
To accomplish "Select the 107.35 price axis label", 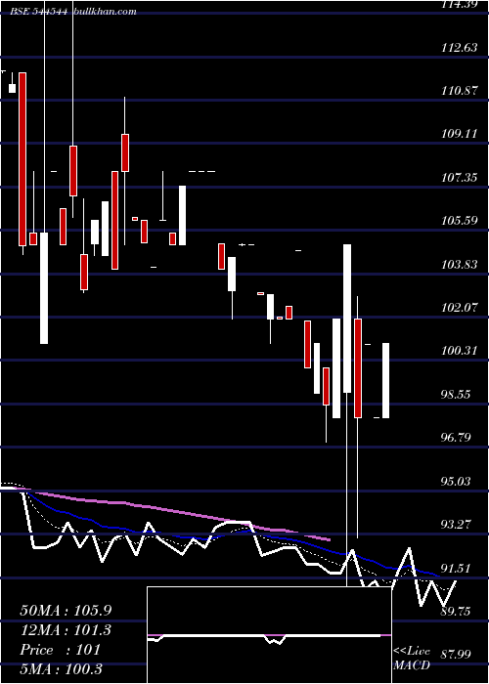I will (x=459, y=178).
